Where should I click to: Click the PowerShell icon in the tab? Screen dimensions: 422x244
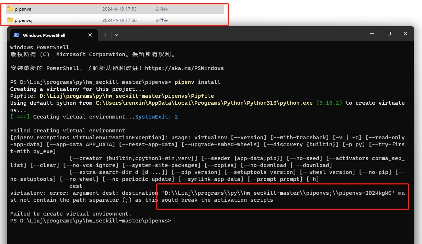coord(16,35)
